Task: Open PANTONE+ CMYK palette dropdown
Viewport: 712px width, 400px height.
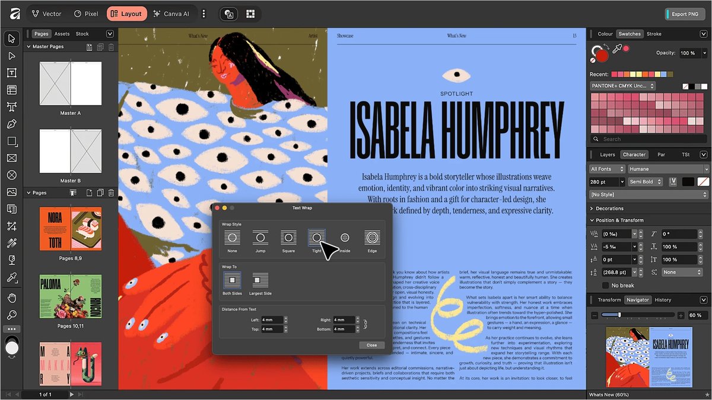Action: [x=622, y=86]
